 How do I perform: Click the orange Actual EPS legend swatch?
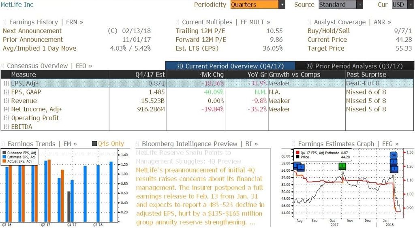[4, 161]
